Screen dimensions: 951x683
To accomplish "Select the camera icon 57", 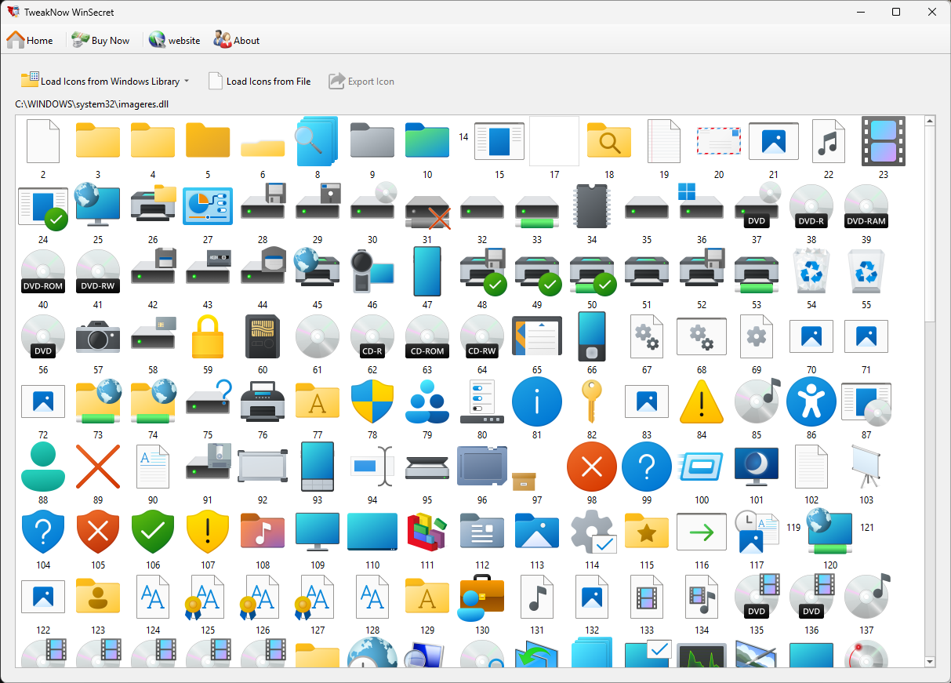I will (x=98, y=336).
